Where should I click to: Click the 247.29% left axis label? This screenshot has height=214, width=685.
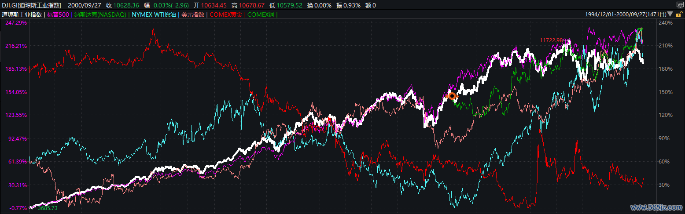(x=16, y=22)
